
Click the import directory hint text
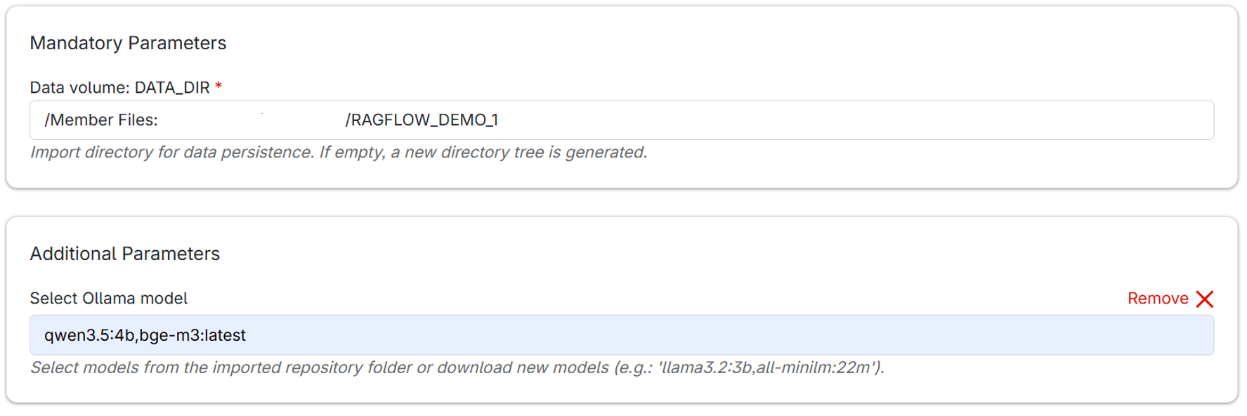[x=338, y=152]
